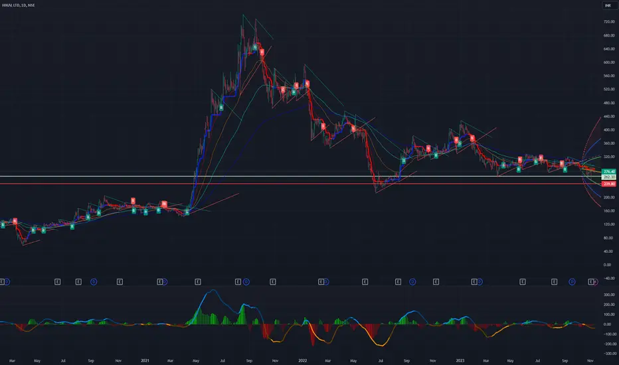Screen dimensions: 619x365
Task: Select the green B marker at the 2021 peak
Action: 255,47
